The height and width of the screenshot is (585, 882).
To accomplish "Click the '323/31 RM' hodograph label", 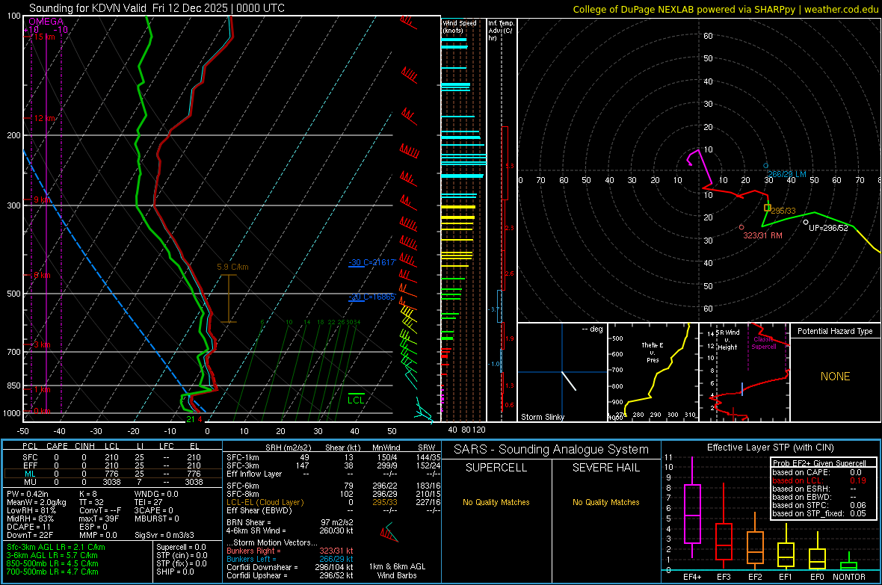I will point(762,235).
